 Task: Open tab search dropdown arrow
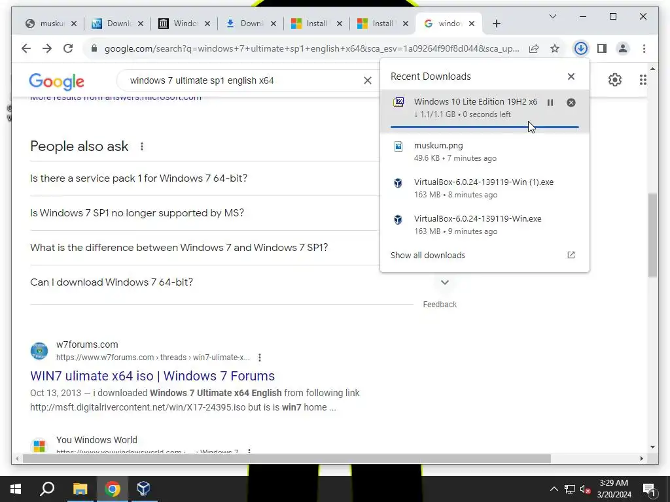click(x=552, y=16)
